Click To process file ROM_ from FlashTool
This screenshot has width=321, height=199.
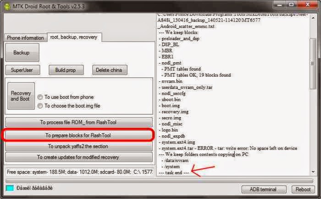pos(78,123)
